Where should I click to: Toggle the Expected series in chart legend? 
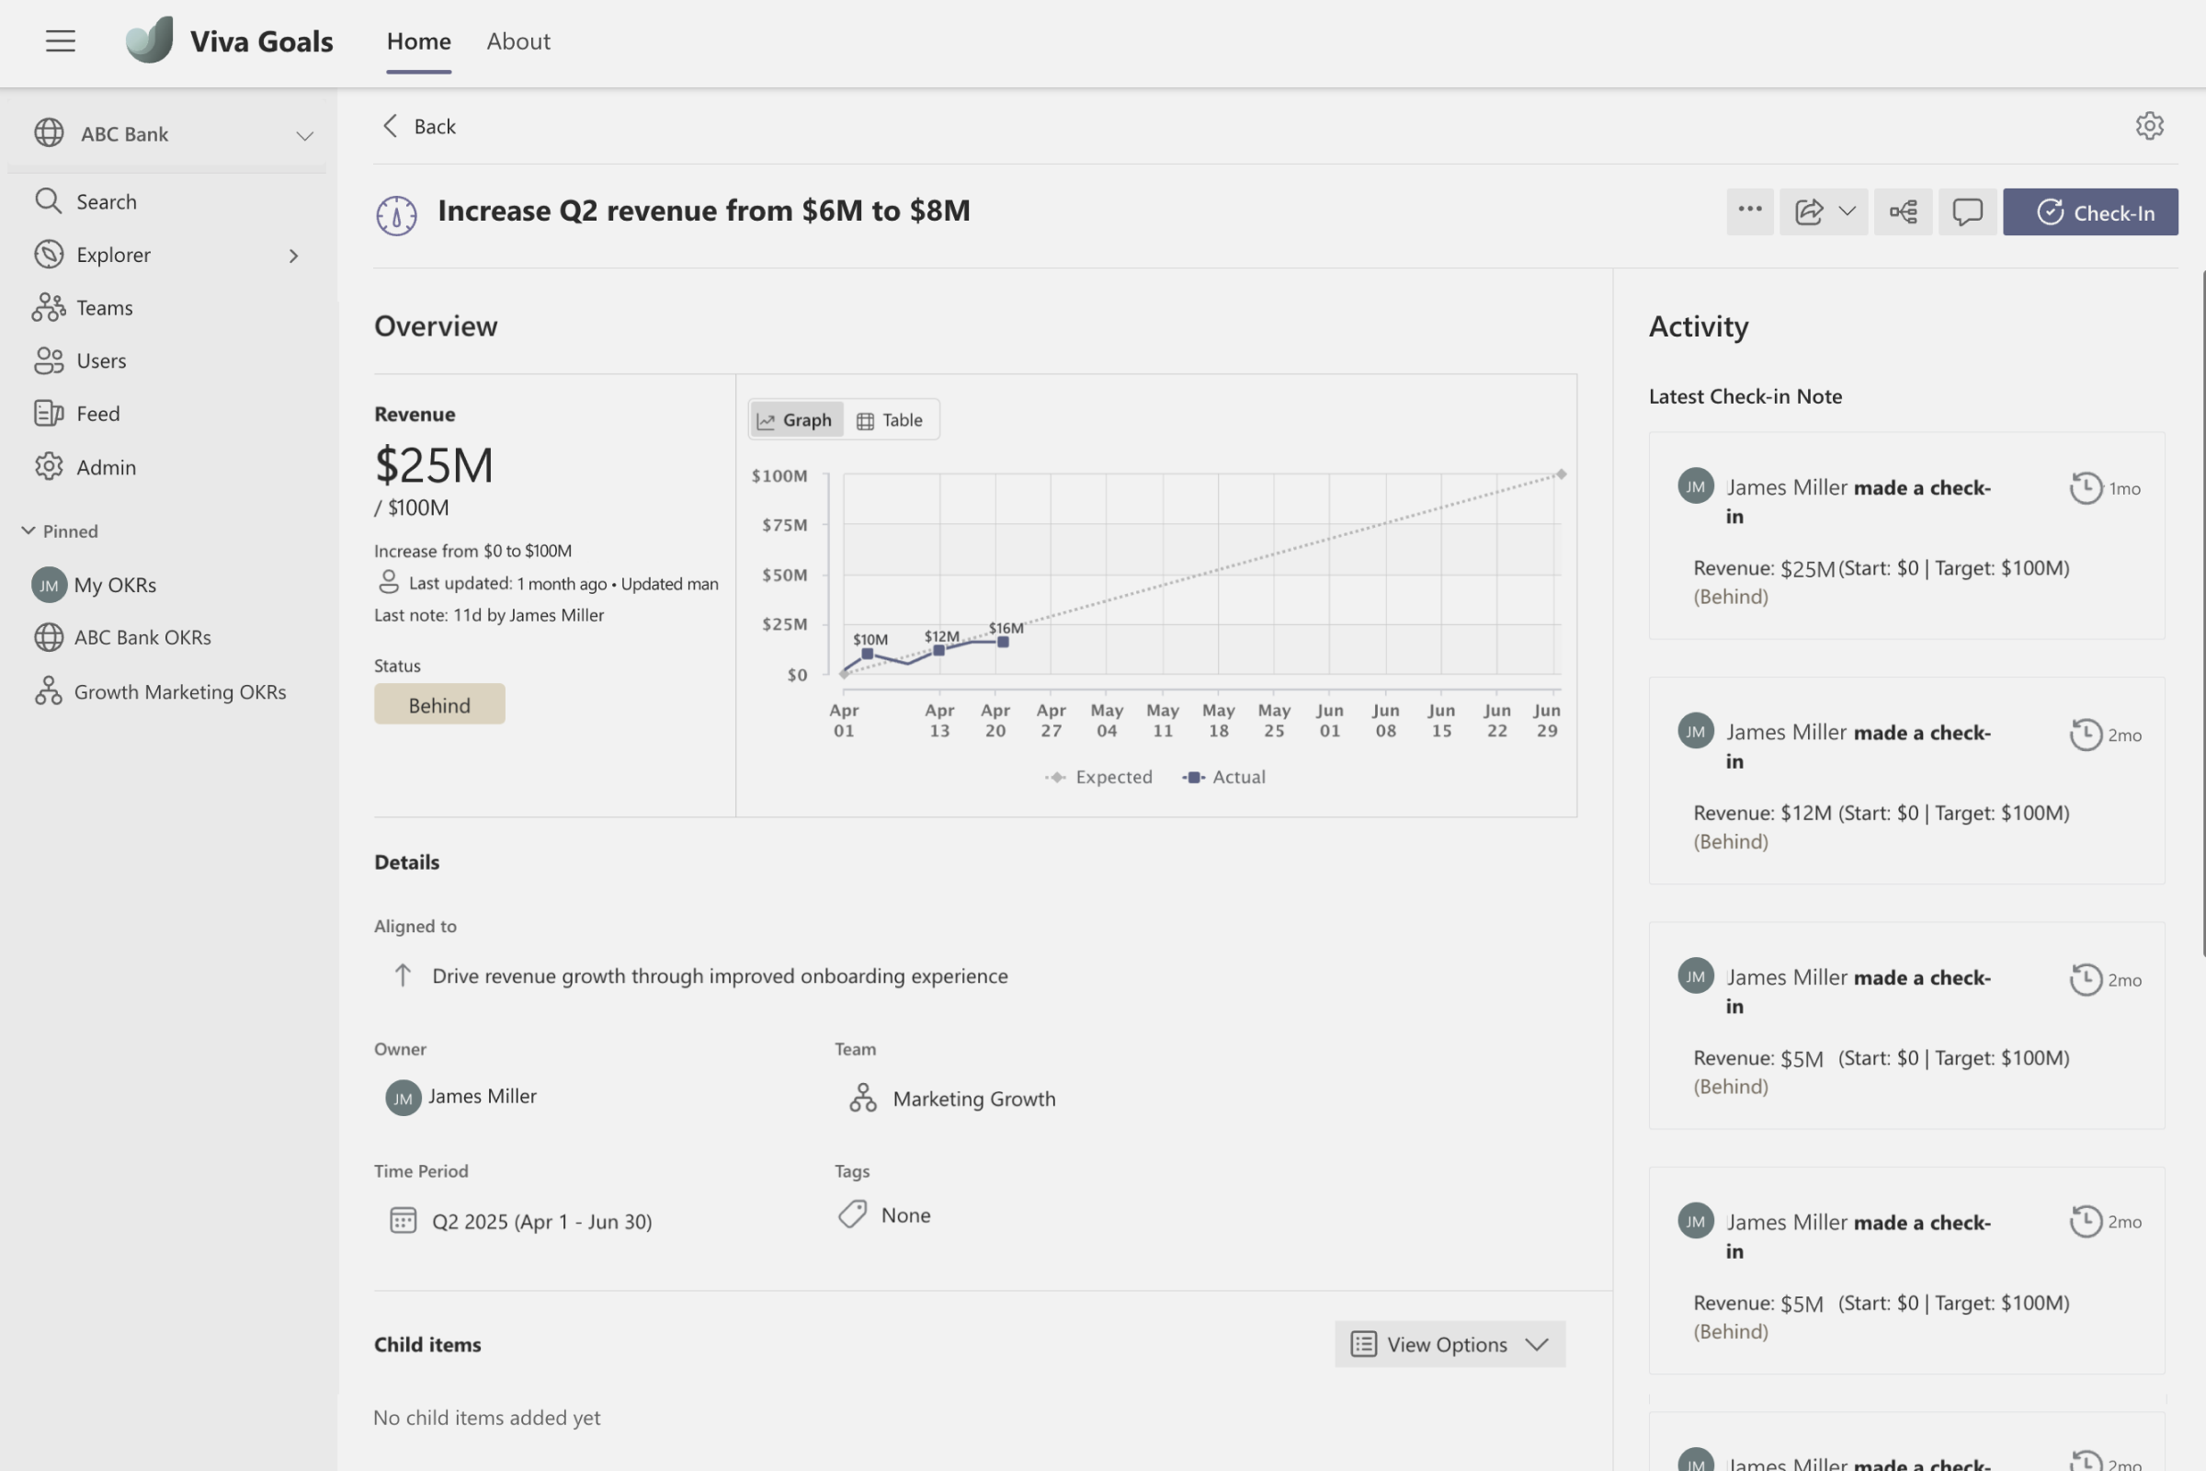point(1098,777)
